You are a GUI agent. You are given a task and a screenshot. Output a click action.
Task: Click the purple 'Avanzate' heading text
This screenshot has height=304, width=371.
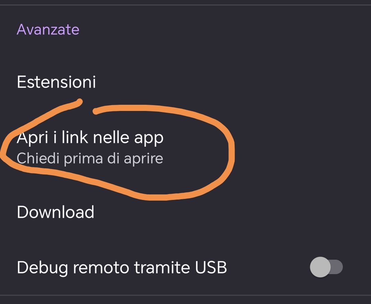48,30
